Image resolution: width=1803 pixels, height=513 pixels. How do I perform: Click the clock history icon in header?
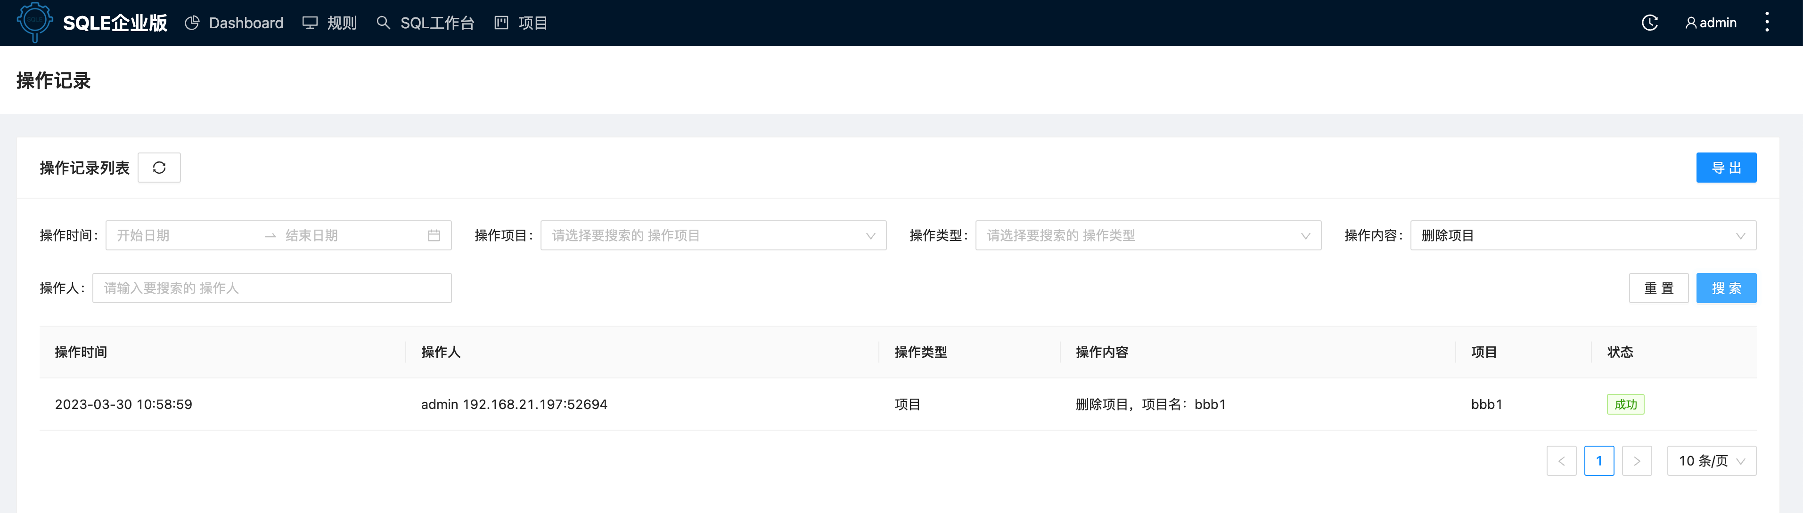(x=1650, y=23)
